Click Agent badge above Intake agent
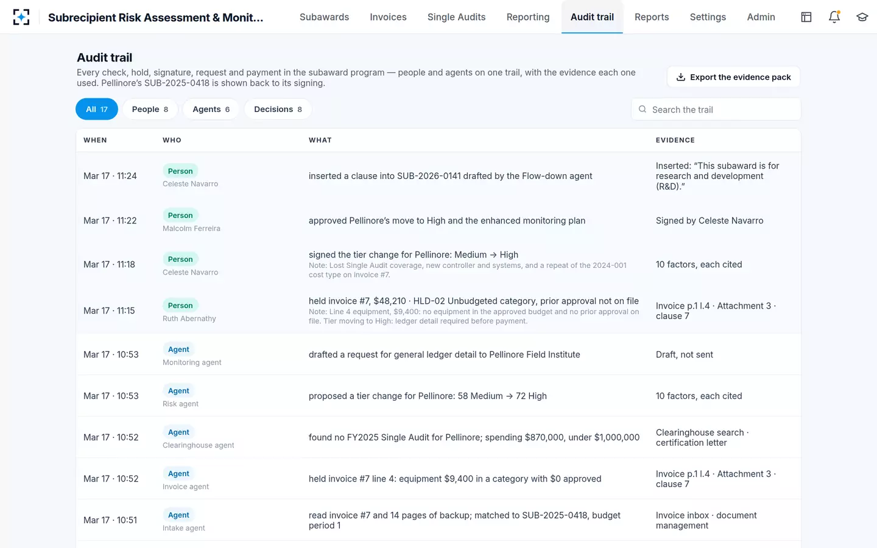Image resolution: width=877 pixels, height=548 pixels. point(178,515)
